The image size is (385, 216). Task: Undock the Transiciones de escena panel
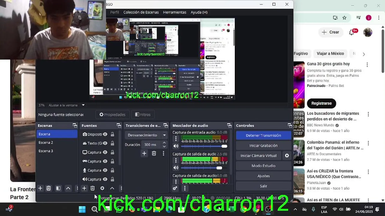click(x=166, y=125)
